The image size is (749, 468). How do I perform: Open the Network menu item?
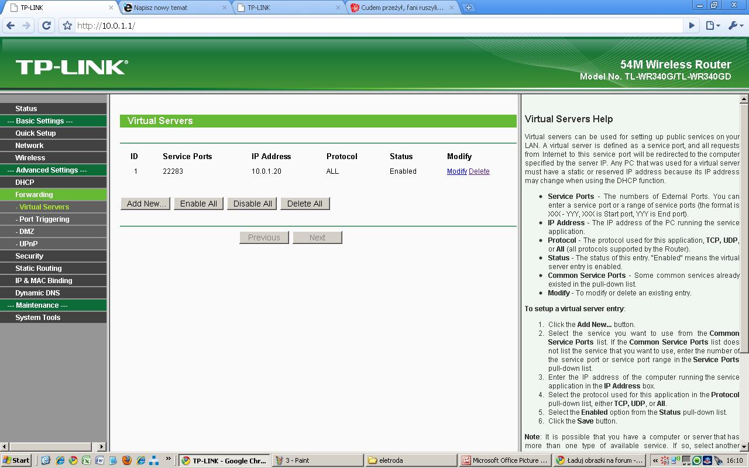(53, 145)
